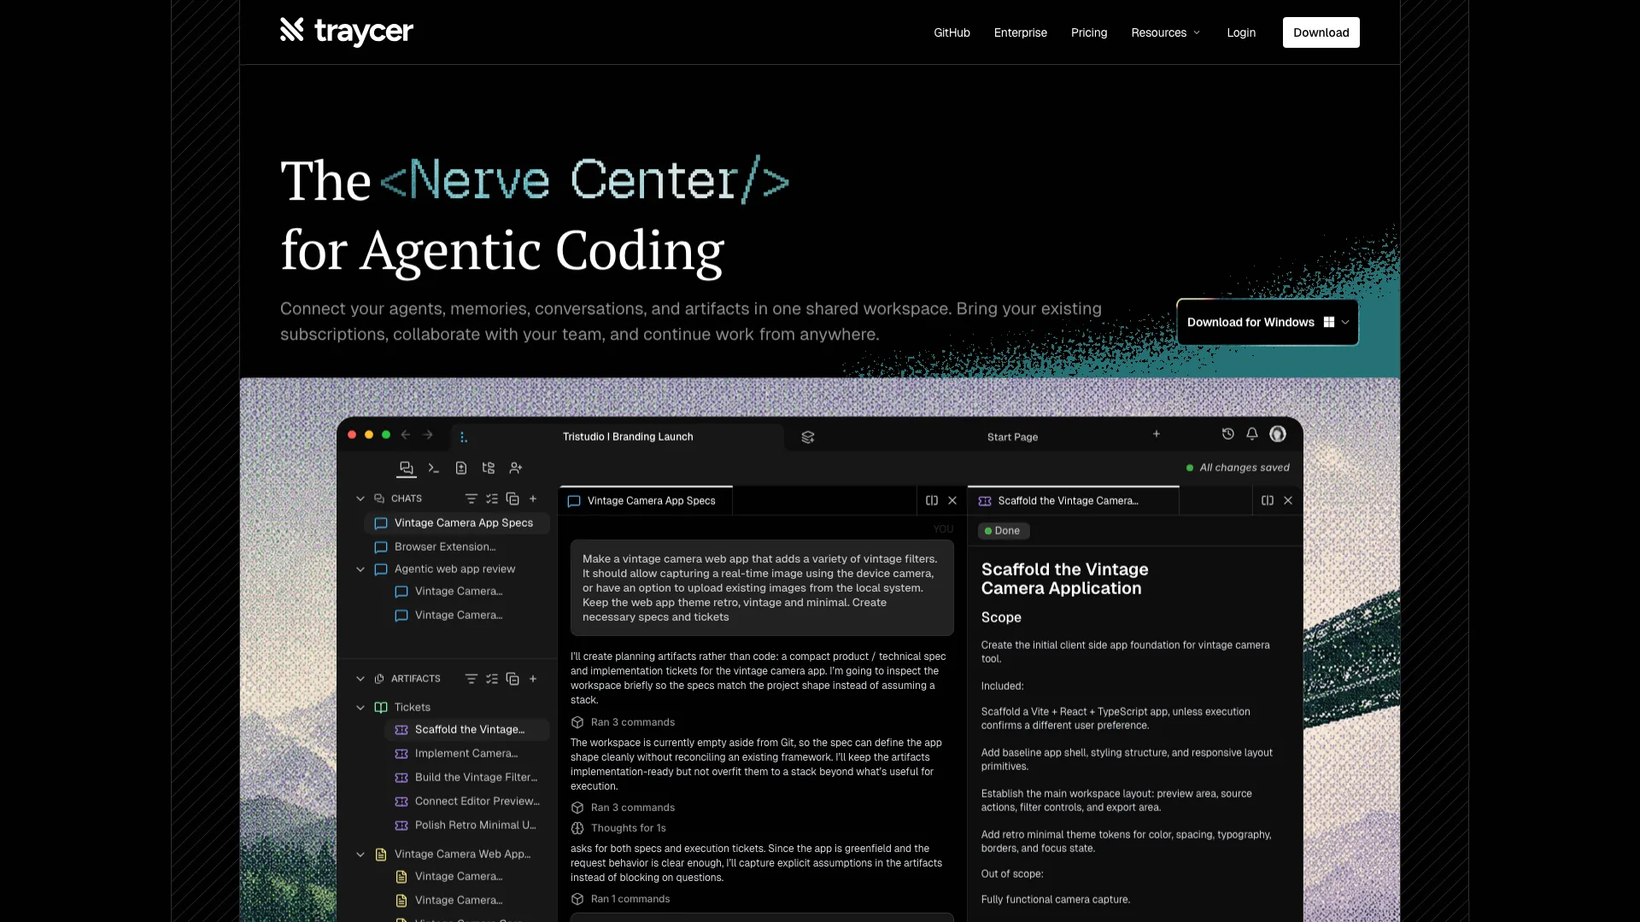
Task: Add a new artifact with the ARTIFACTS plus icon
Action: (533, 679)
